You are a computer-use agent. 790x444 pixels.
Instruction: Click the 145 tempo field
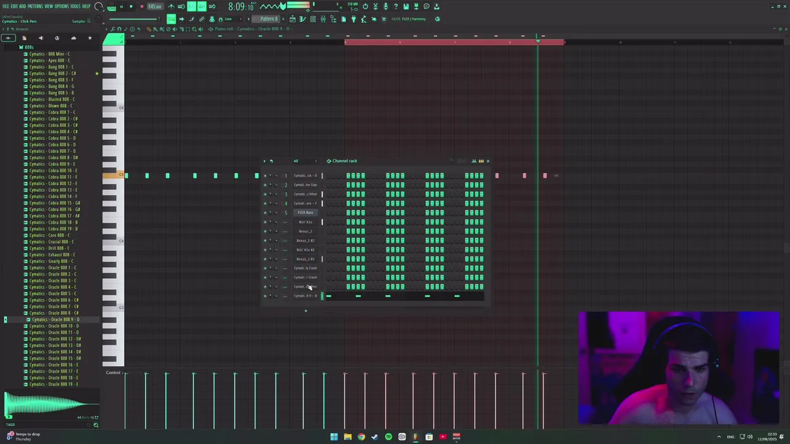point(155,7)
